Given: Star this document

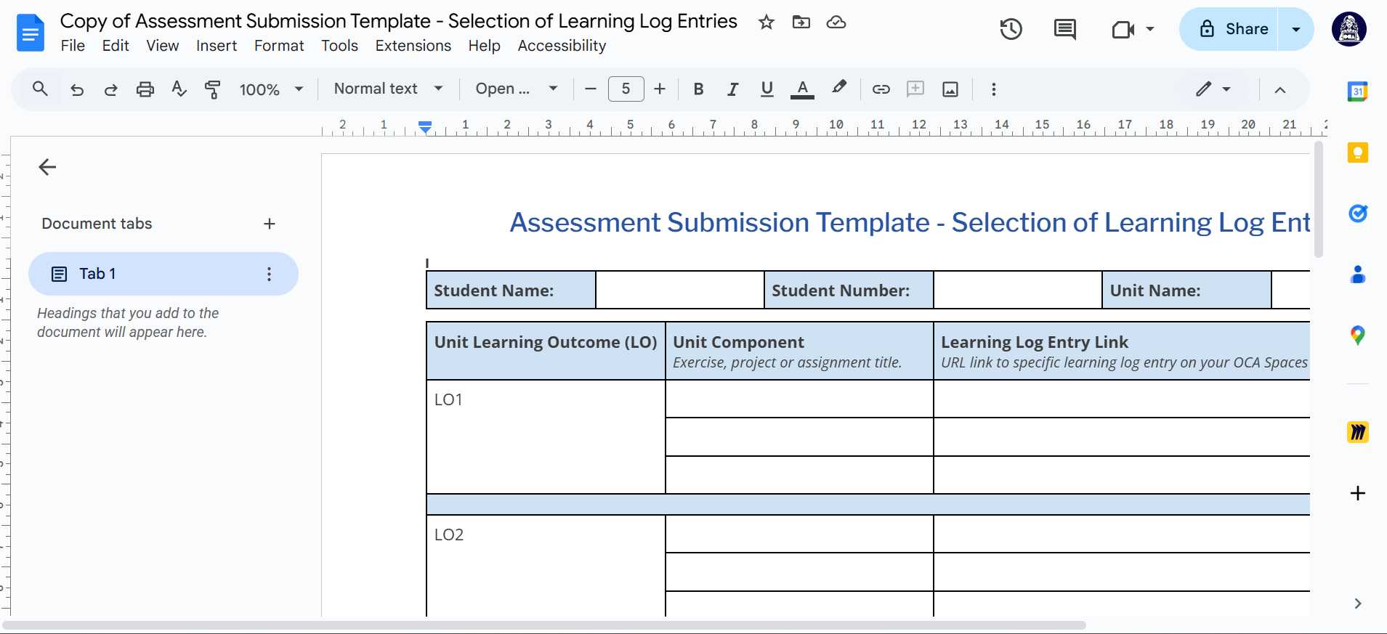Looking at the screenshot, I should coord(766,23).
